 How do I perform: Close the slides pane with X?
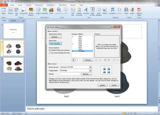pyautogui.click(x=23, y=21)
